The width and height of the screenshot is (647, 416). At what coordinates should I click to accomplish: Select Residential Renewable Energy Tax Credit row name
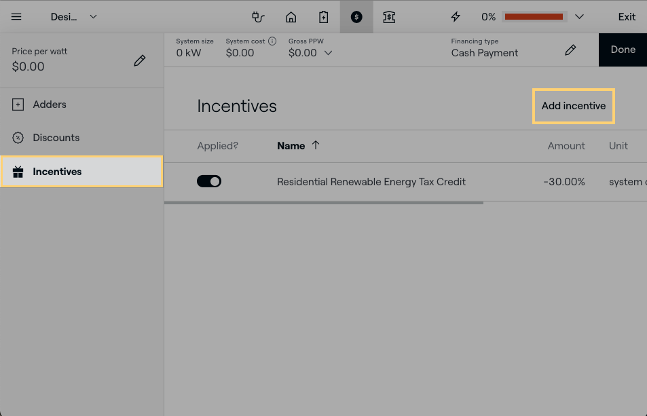pos(371,182)
